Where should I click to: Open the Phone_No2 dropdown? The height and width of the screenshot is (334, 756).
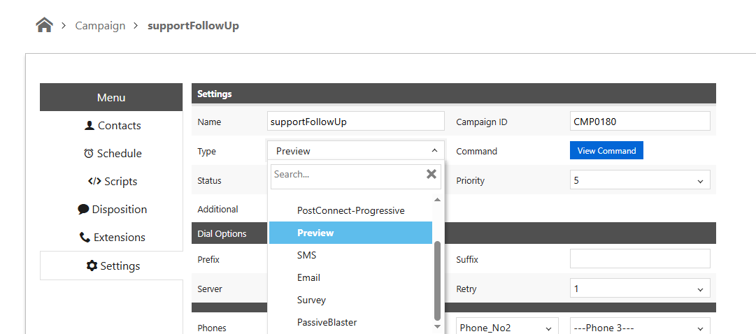pos(508,328)
